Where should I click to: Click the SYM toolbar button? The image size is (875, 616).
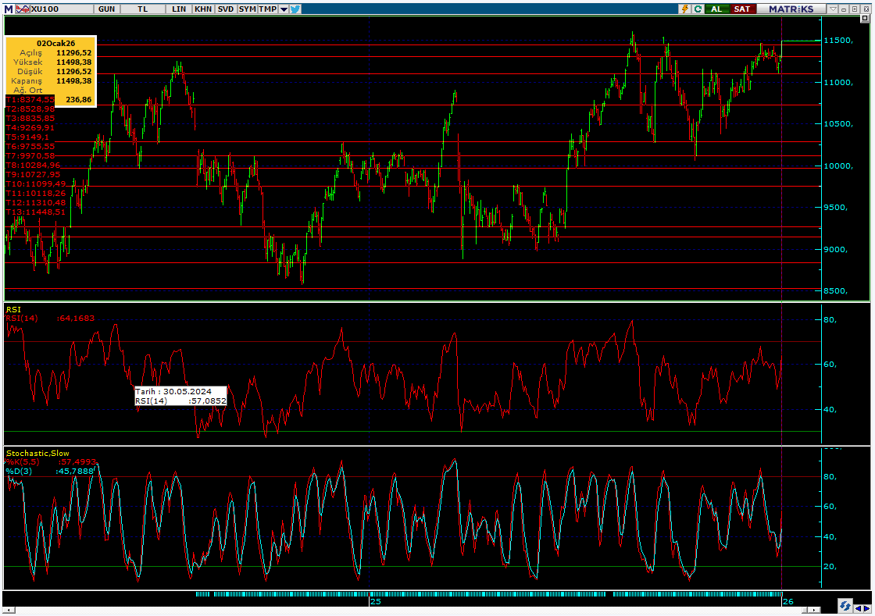pos(247,9)
